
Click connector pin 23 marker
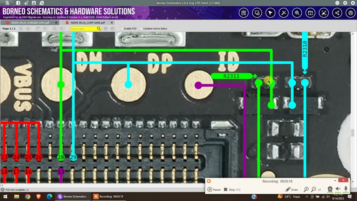[x=4, y=157]
